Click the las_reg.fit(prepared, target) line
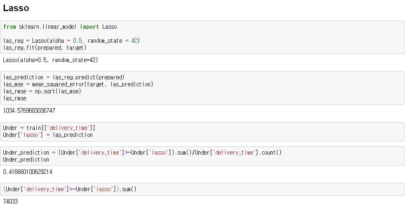 point(45,48)
